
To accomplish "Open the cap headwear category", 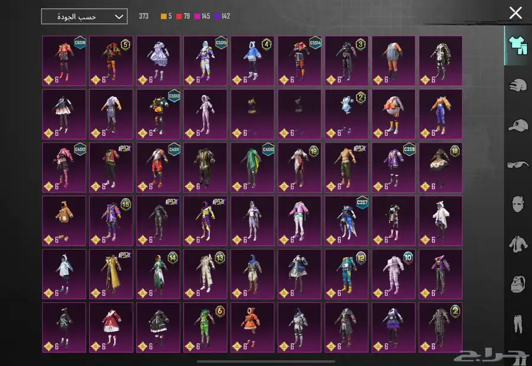I will (518, 125).
